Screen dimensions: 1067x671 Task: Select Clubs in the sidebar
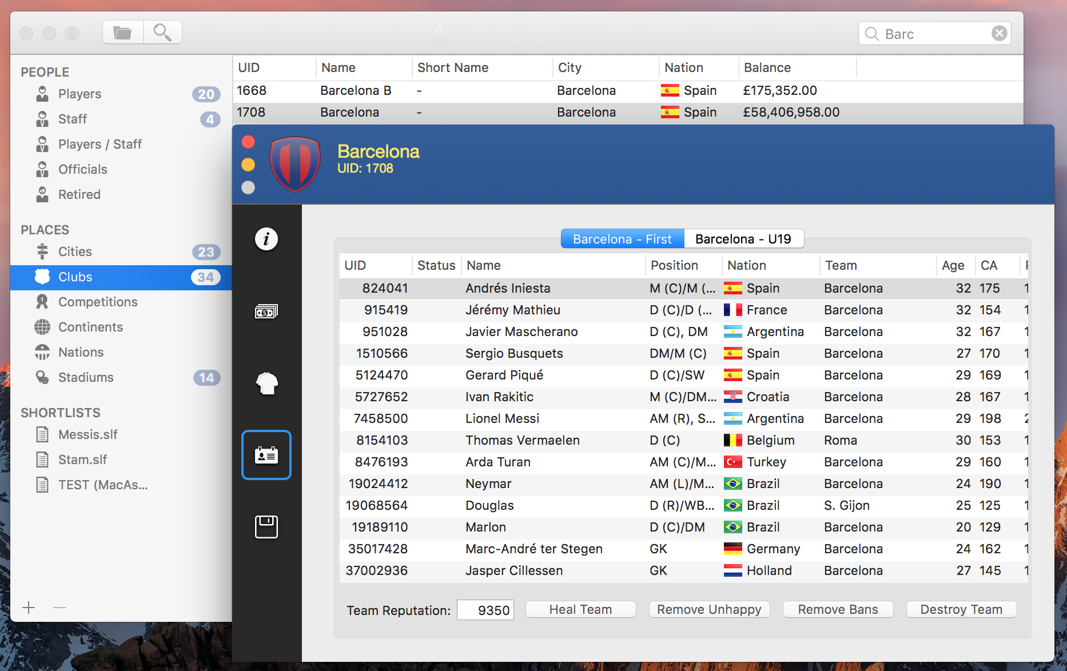coord(121,277)
